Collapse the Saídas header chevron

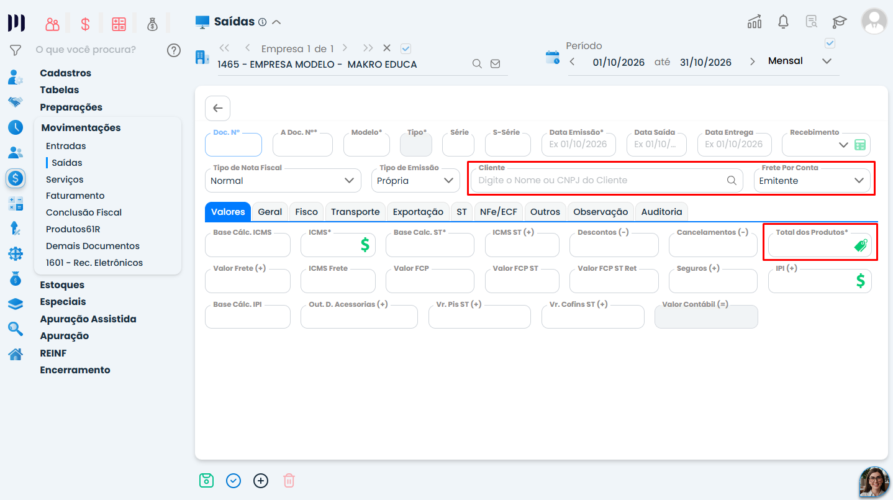pos(276,22)
